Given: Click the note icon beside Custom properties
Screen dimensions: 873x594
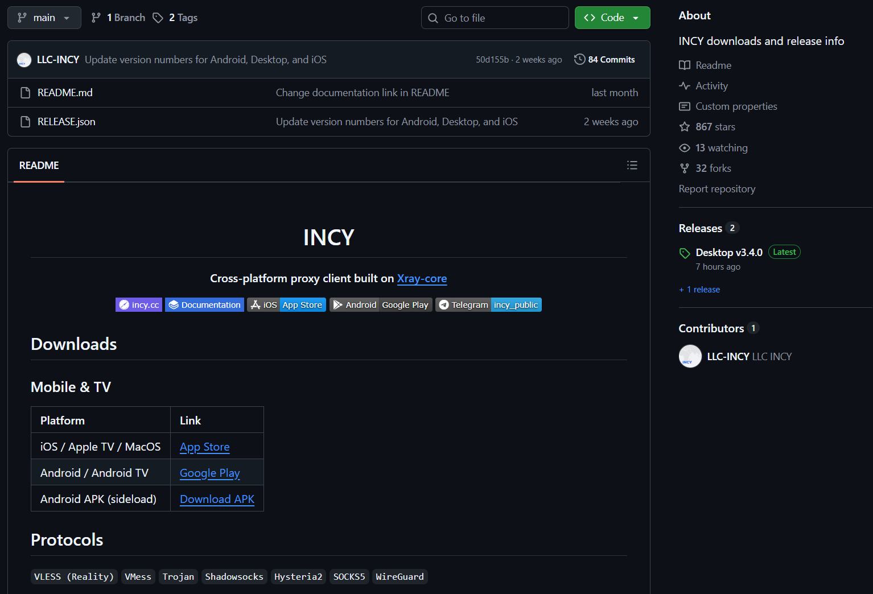Looking at the screenshot, I should pos(685,106).
